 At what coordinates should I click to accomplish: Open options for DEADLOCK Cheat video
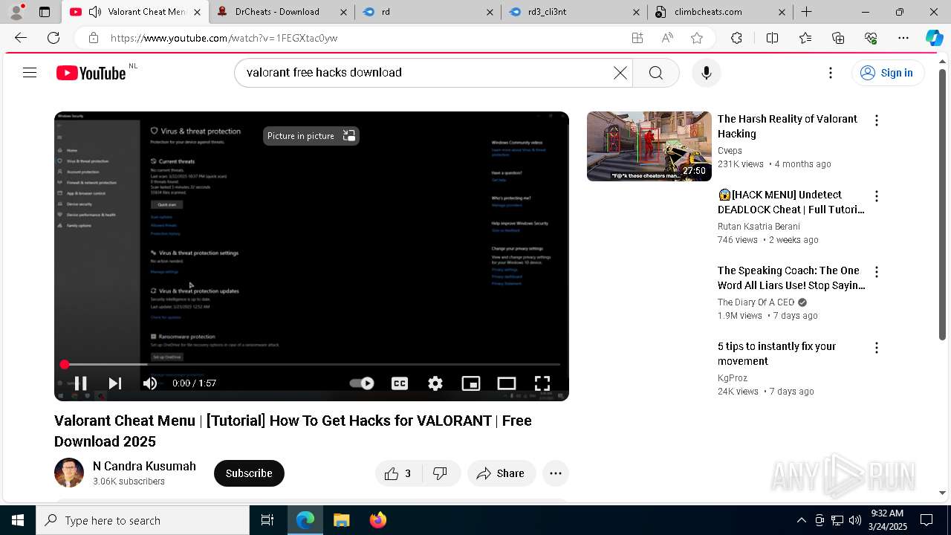pyautogui.click(x=877, y=196)
